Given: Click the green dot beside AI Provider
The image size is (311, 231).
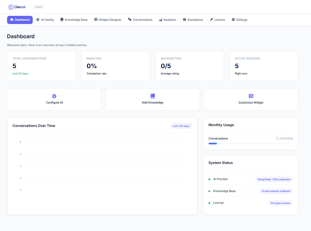Looking at the screenshot, I should click(209, 179).
